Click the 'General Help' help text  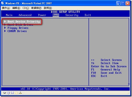(x=110, y=70)
